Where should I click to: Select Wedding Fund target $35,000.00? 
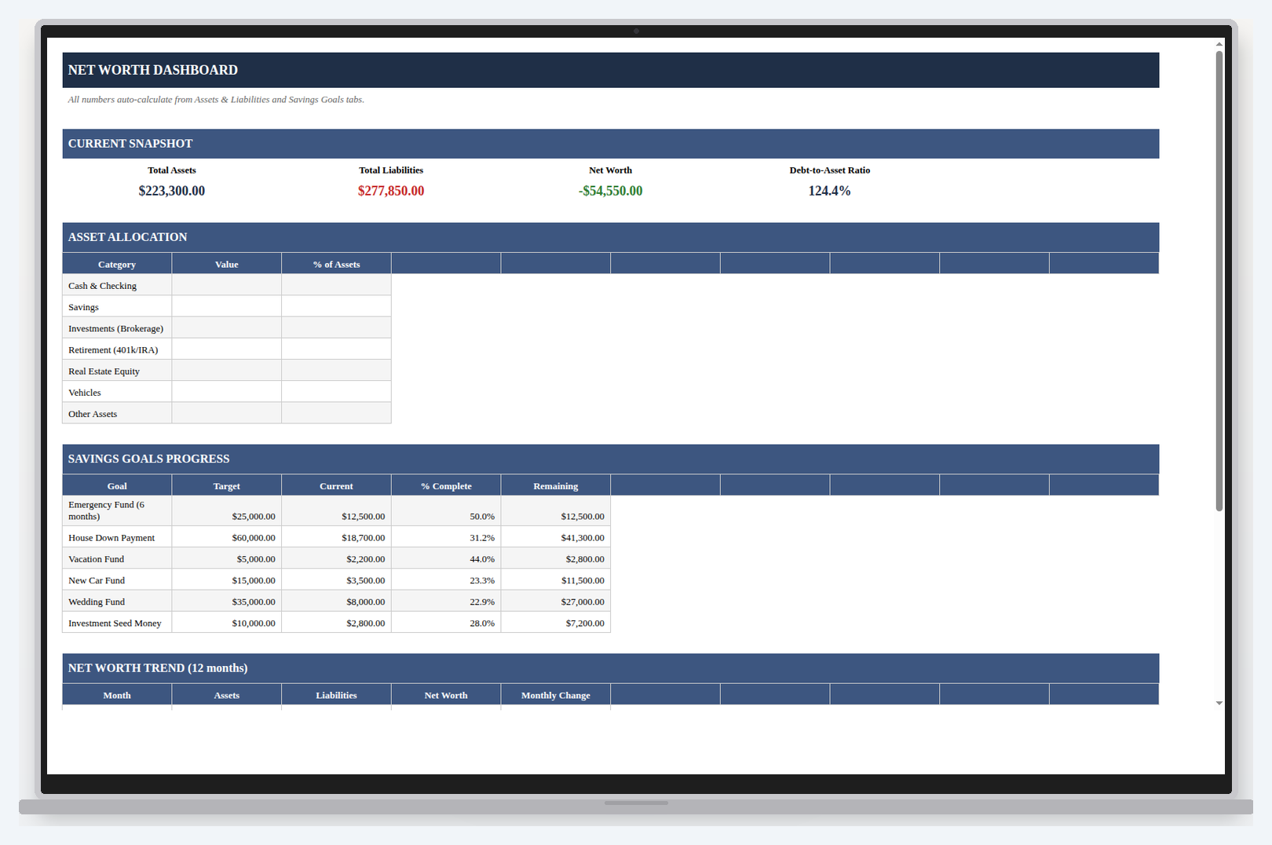pyautogui.click(x=227, y=601)
